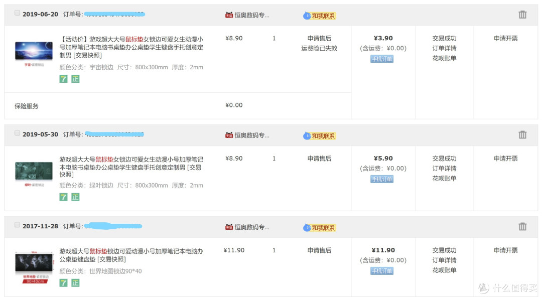Click 手机订单 badge under ¥5.90
Screen dimensions: 542x299
coord(382,179)
